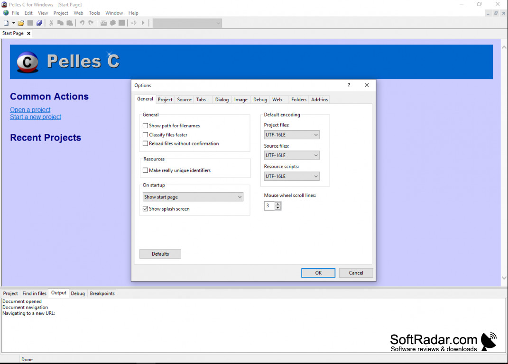The image size is (508, 364).
Task: Open the Tools menu
Action: coord(94,13)
